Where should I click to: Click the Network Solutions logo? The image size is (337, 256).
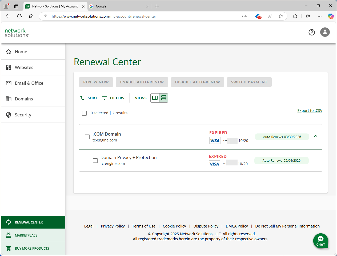pyautogui.click(x=17, y=33)
